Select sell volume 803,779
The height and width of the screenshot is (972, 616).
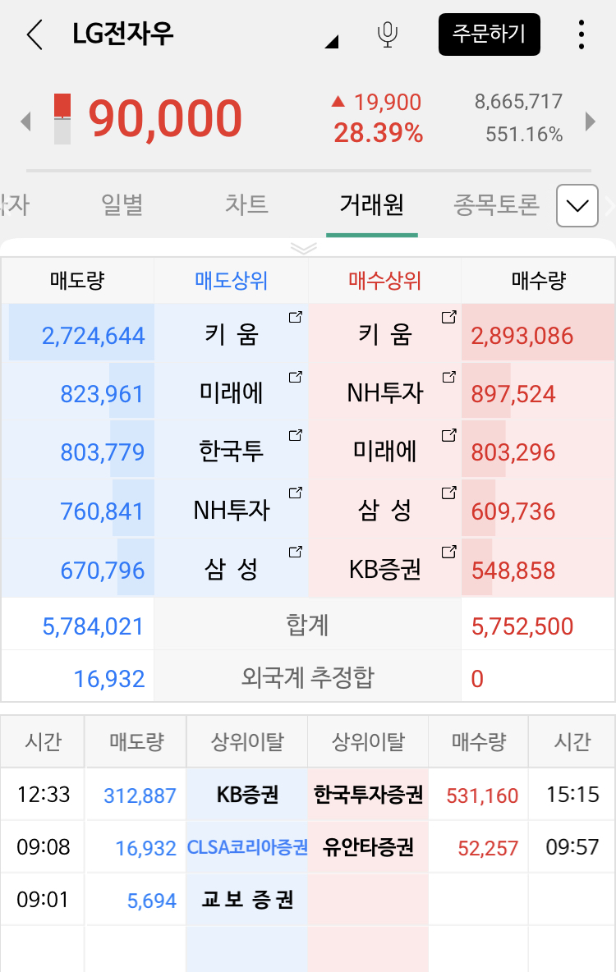[x=103, y=452]
